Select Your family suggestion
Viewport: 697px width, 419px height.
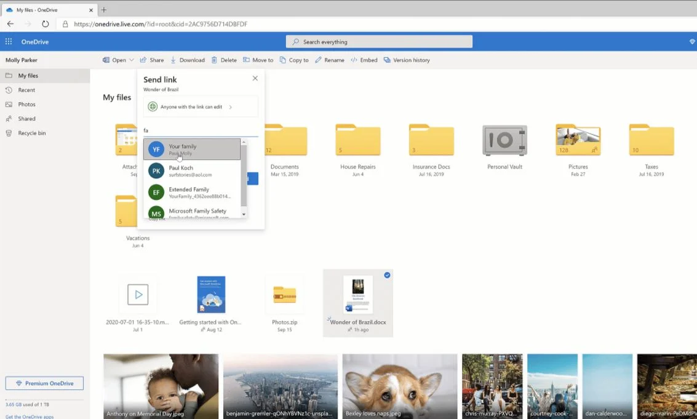192,150
